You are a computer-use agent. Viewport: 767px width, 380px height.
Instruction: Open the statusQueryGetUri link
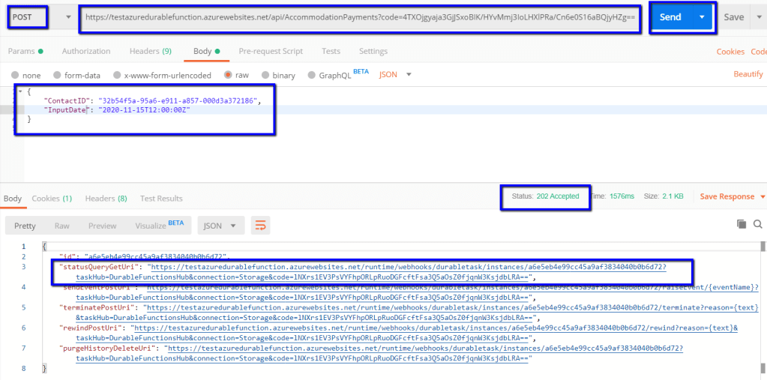(x=406, y=267)
